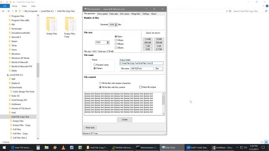Image resolution: width=269 pixels, height=151 pixels.
Task: Switch Explorer to details view
Action: click(x=262, y=142)
